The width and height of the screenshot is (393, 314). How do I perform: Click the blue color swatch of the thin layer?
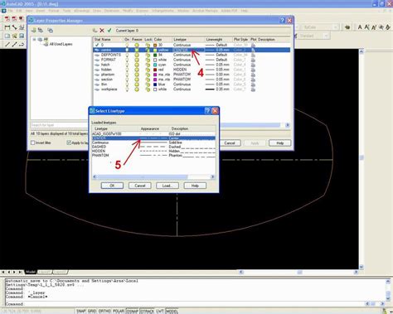pos(155,85)
